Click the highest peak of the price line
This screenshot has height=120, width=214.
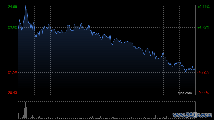click(25, 6)
